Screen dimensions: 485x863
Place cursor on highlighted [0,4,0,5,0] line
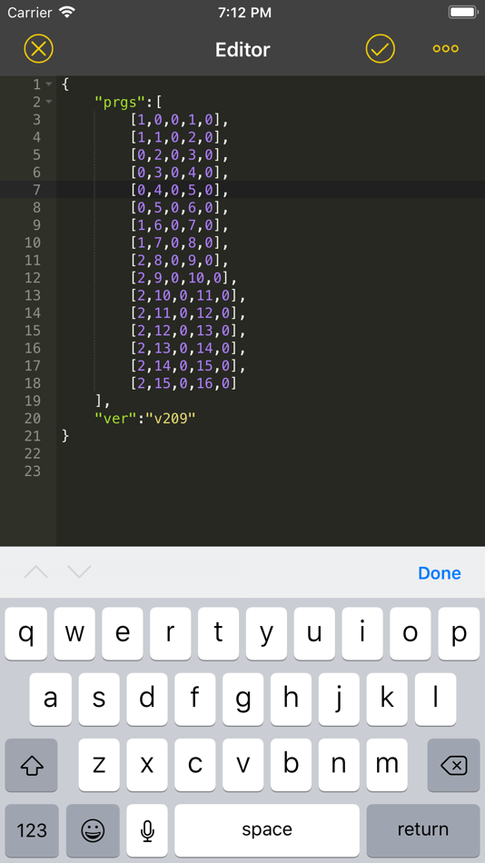tap(179, 190)
